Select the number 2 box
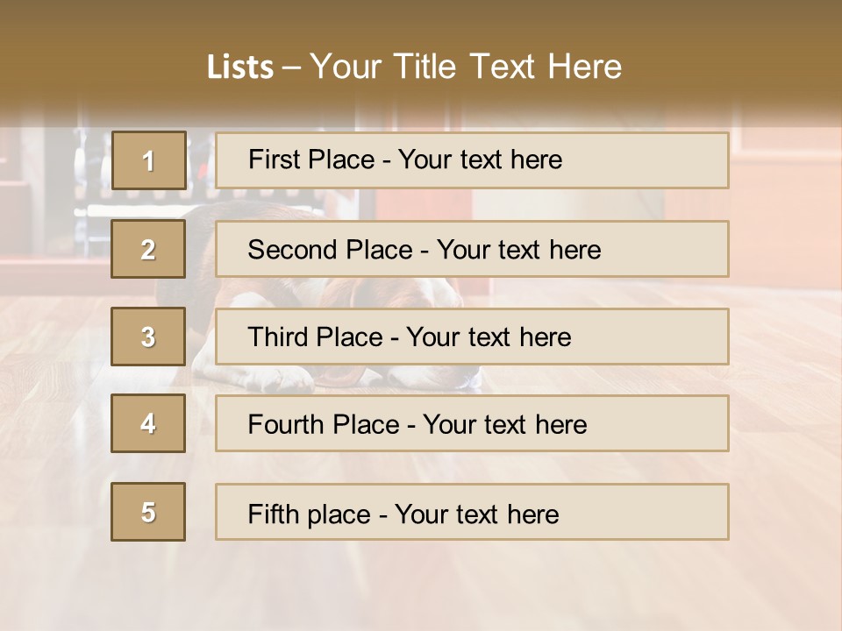 point(148,249)
